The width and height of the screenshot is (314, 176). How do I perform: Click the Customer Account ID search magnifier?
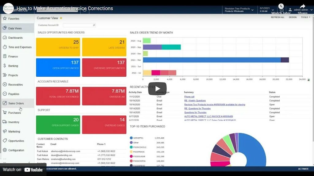(x=94, y=25)
